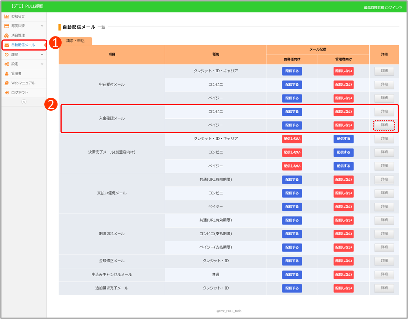This screenshot has height=319, width=408.
Task: Expand the 都度決済 submenu chevron
Action: [x=42, y=26]
